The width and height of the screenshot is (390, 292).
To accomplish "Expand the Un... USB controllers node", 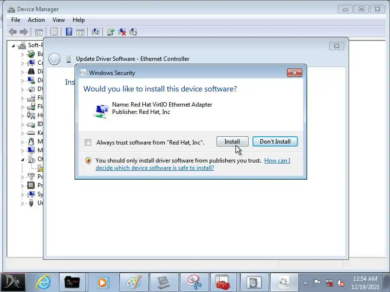I will click(22, 203).
